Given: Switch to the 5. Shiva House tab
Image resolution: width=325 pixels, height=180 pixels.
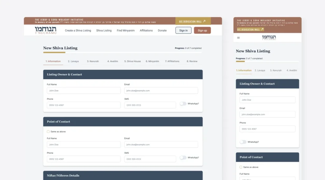Looking at the screenshot, I should 132,61.
